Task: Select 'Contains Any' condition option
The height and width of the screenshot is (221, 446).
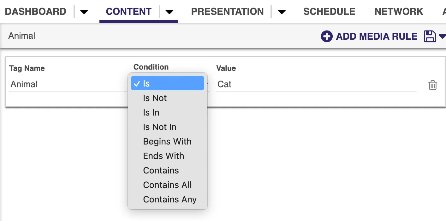Action: 168,199
